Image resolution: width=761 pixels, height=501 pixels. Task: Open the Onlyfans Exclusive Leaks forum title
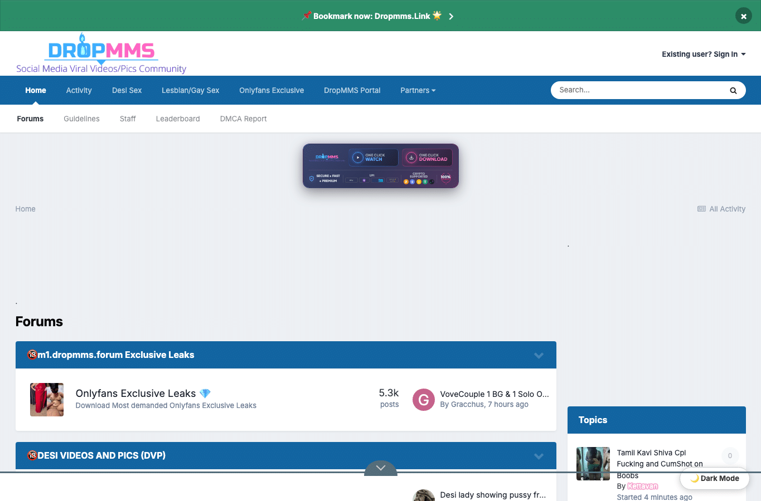coord(135,393)
